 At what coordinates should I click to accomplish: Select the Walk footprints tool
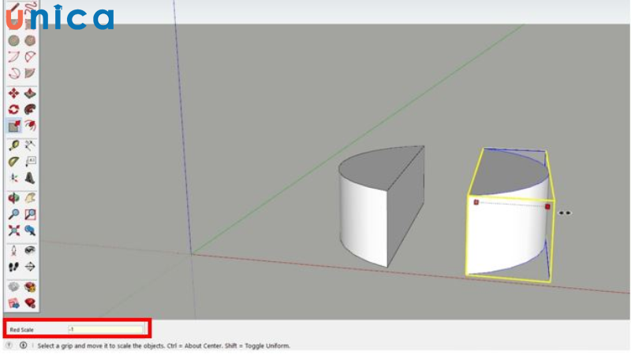click(x=14, y=267)
